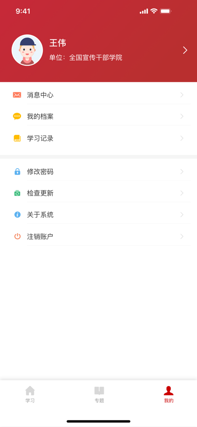Open chevron arrow on 修改密码 row

tap(182, 172)
